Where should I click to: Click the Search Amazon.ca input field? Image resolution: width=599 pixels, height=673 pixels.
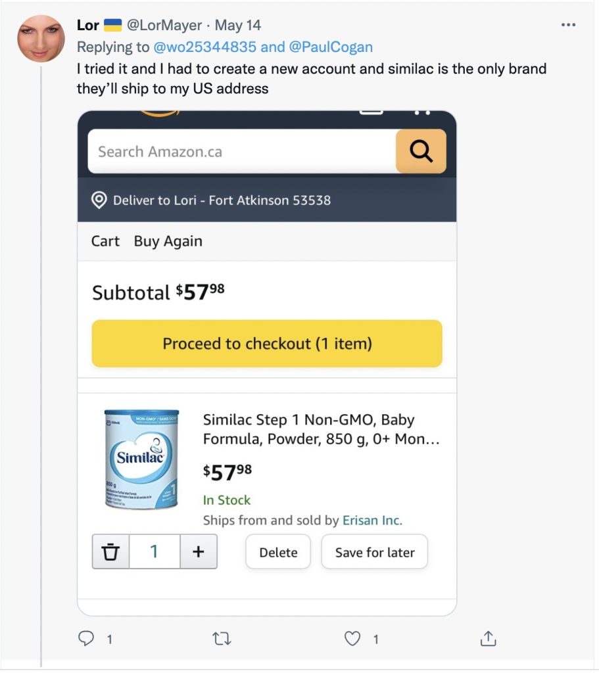tap(242, 152)
